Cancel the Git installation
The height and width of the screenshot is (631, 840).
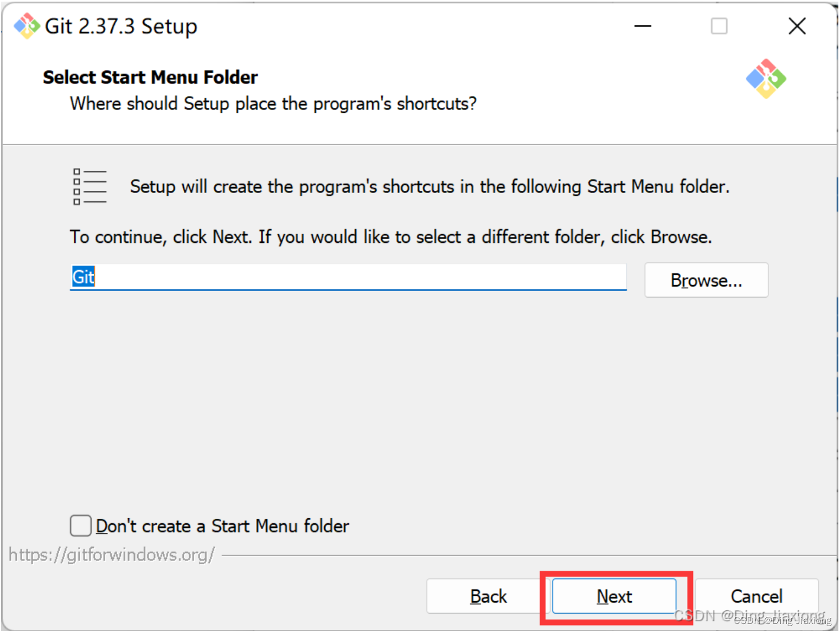point(756,596)
